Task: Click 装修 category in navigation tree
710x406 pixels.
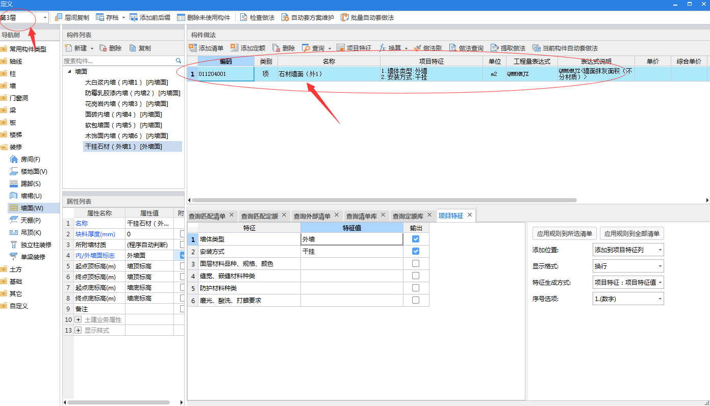Action: (16, 147)
